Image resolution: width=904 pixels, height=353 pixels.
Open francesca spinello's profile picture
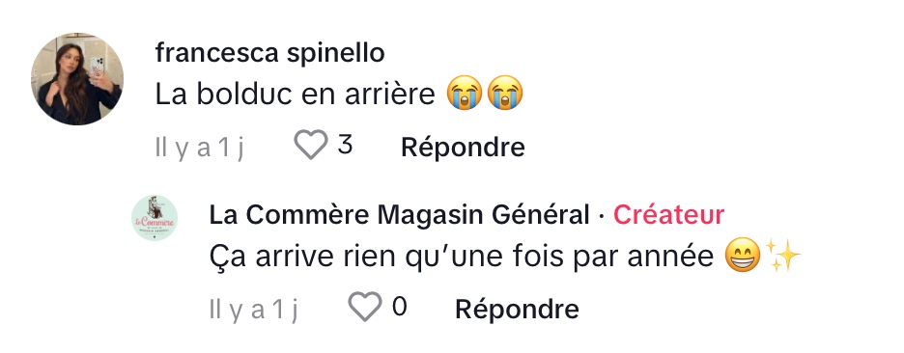point(76,79)
